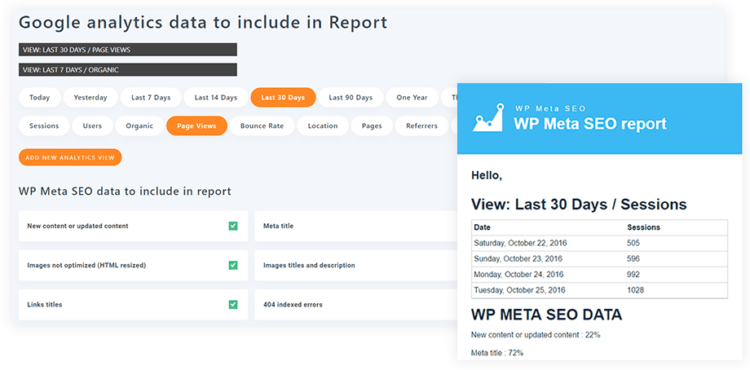Select the Users metric
This screenshot has width=750, height=370.
(92, 126)
